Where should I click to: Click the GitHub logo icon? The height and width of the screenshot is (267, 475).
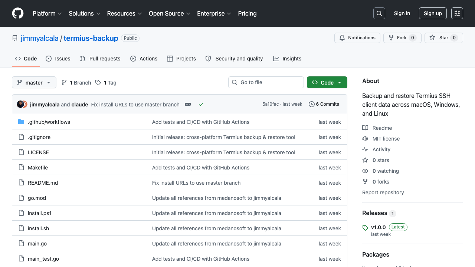[18, 13]
